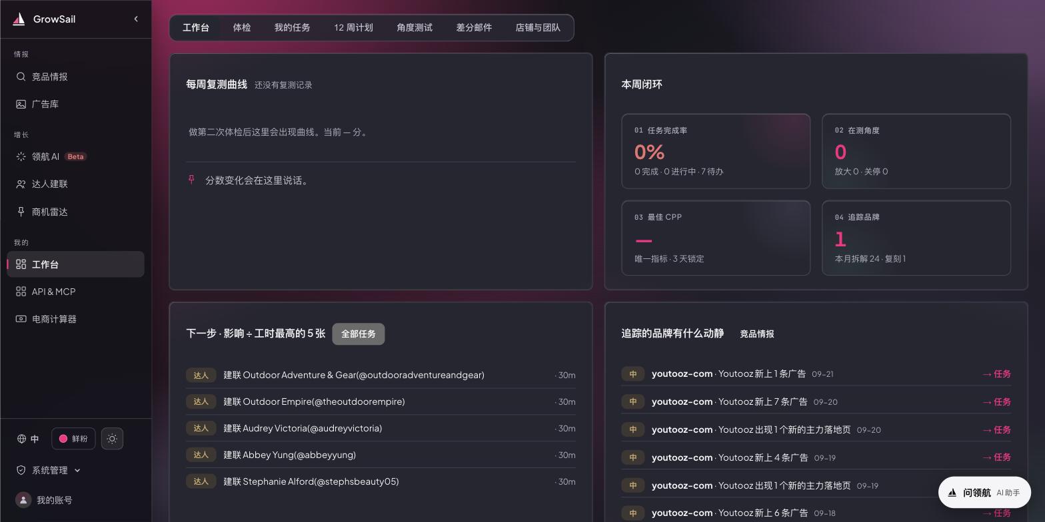Switch to the 我的任务 tab
This screenshot has height=522, width=1045.
(x=293, y=28)
